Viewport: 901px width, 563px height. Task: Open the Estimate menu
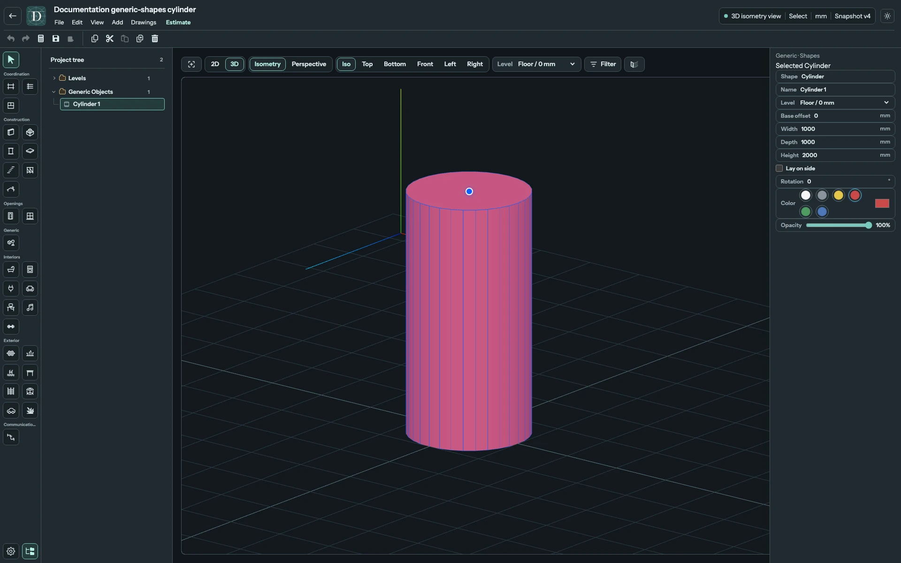[x=178, y=23]
